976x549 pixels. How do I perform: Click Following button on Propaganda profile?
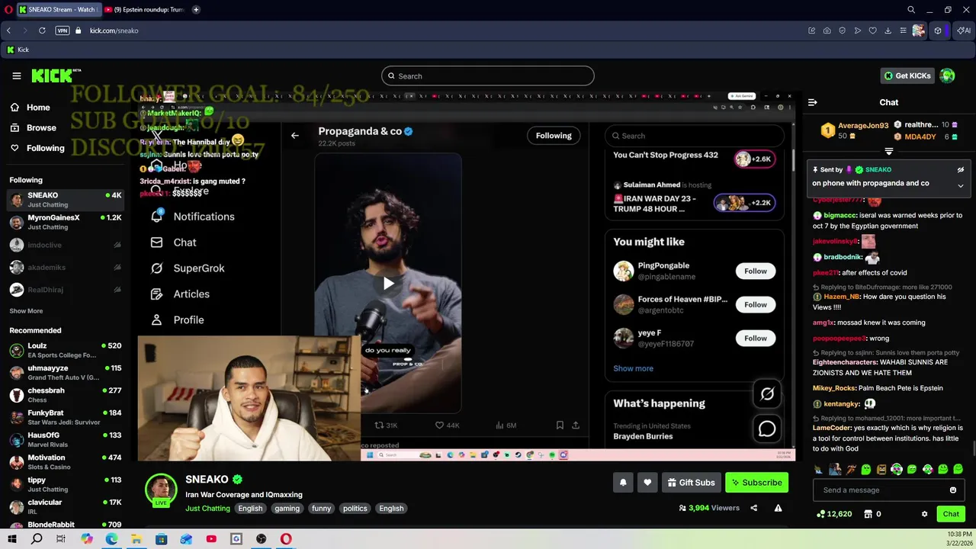[x=554, y=136]
